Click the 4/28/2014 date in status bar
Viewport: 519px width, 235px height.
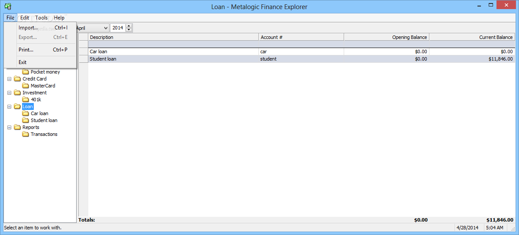tap(467, 228)
